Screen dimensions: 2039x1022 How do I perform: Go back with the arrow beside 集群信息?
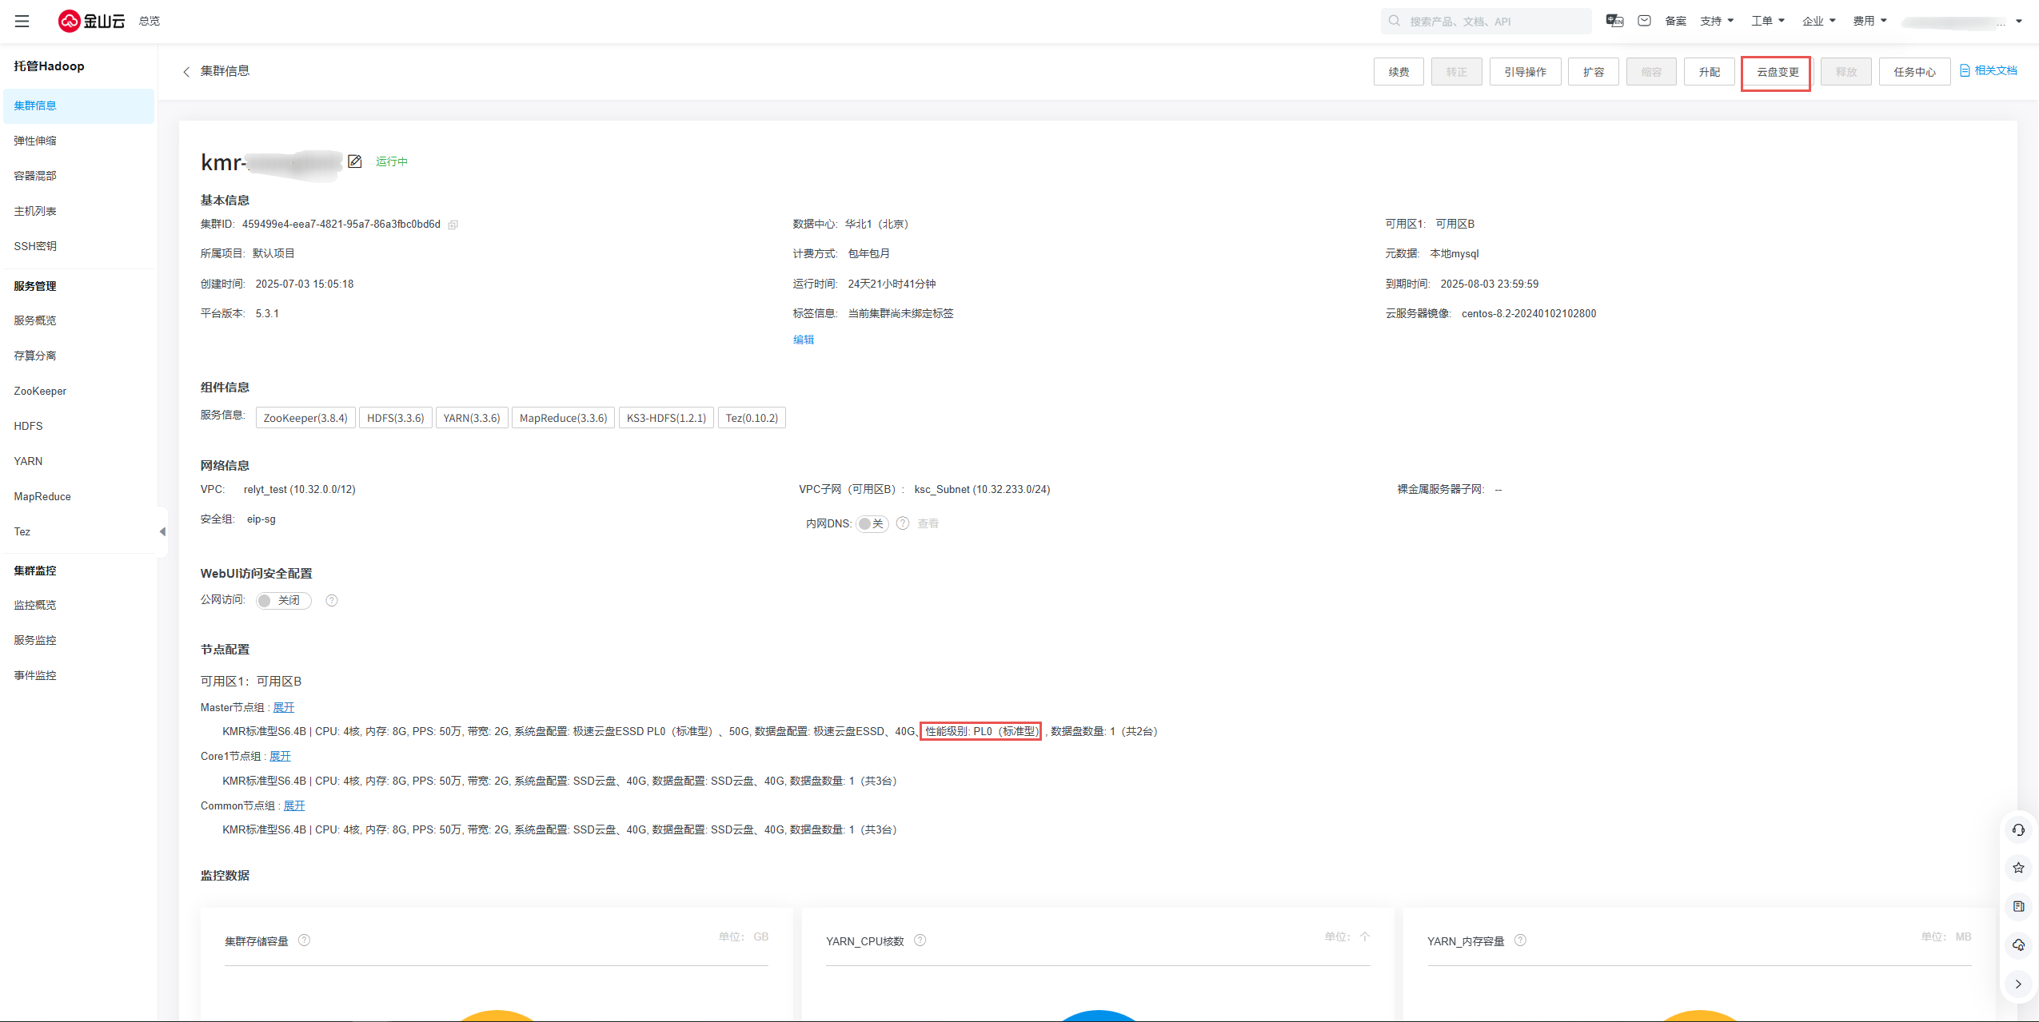pyautogui.click(x=186, y=72)
